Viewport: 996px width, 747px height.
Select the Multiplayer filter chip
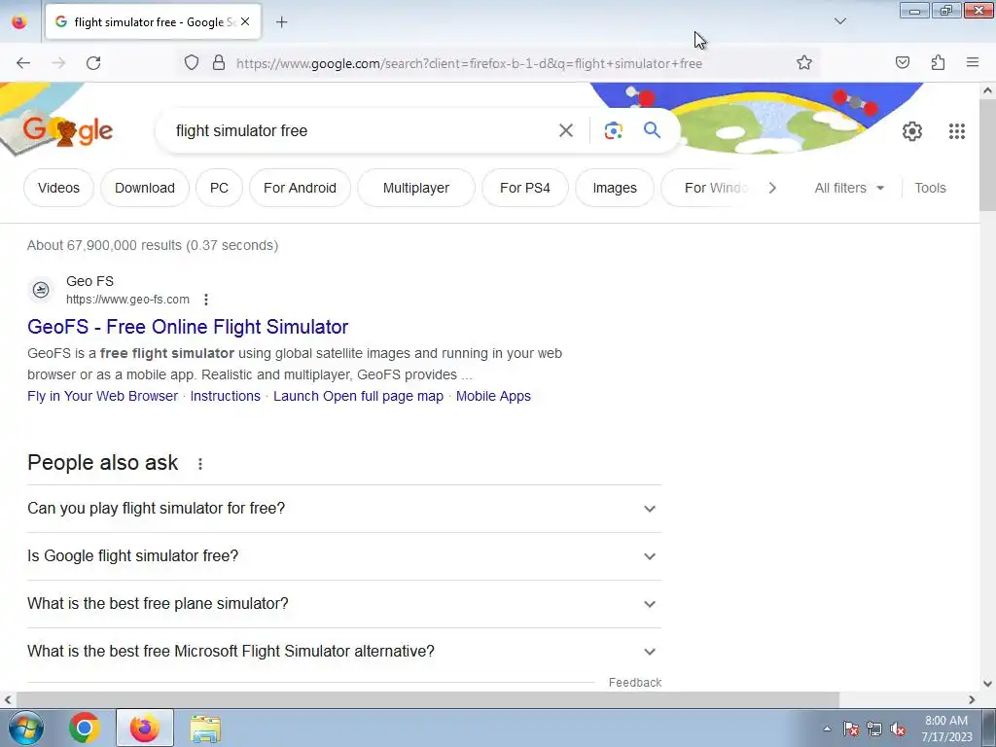point(416,188)
